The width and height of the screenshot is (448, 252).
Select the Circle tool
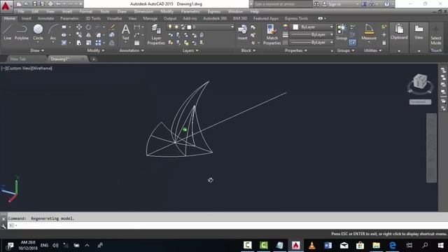point(38,32)
